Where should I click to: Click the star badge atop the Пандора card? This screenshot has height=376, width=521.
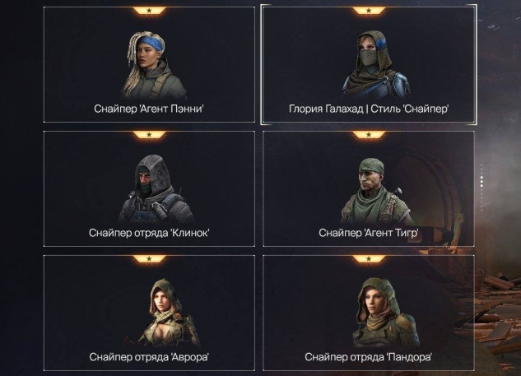(x=369, y=258)
